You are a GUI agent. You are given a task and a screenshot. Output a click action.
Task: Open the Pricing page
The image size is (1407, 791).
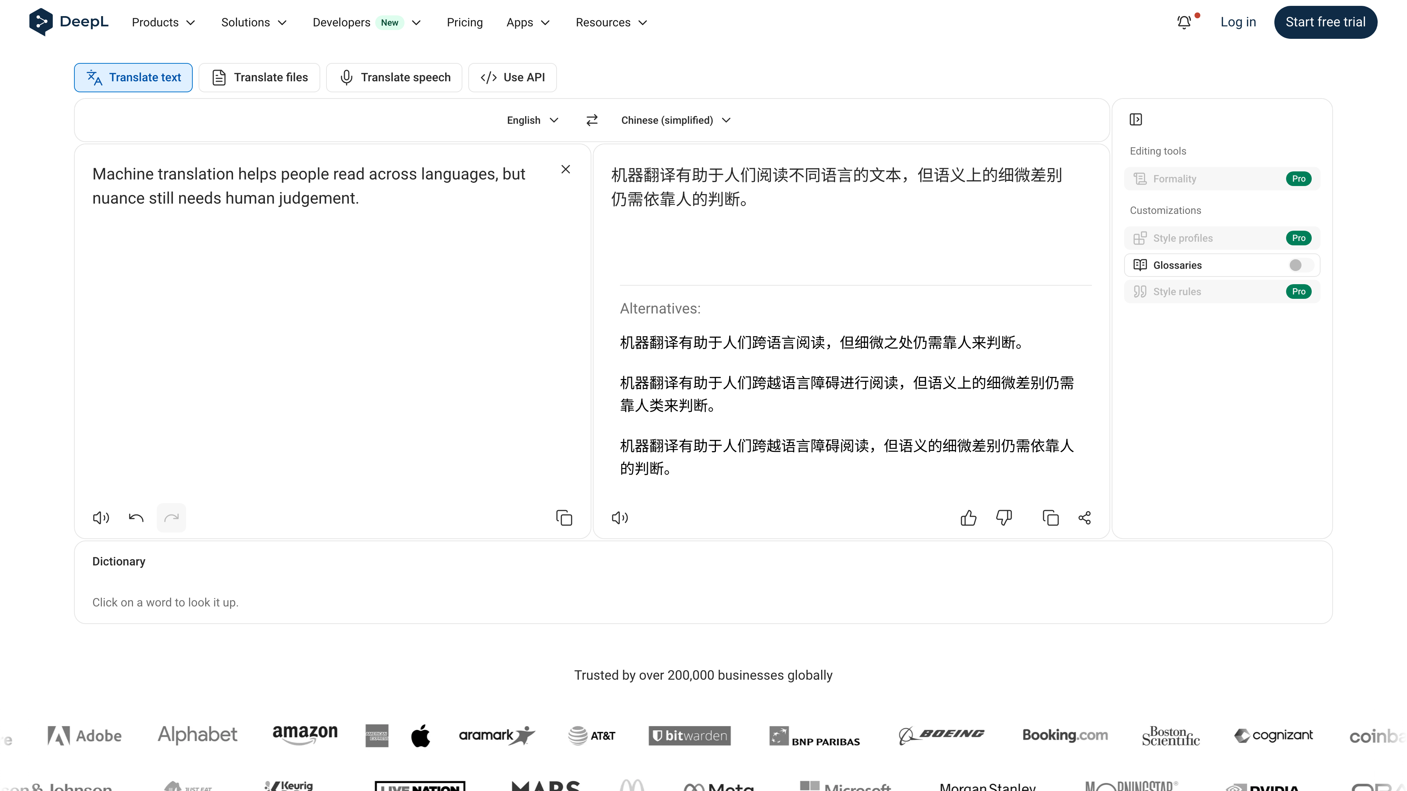tap(465, 22)
